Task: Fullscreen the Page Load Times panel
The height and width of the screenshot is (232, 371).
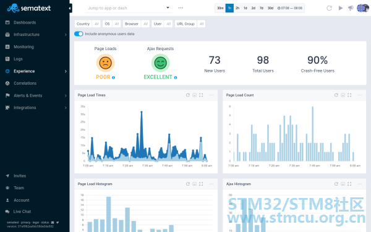Action: pyautogui.click(x=201, y=95)
